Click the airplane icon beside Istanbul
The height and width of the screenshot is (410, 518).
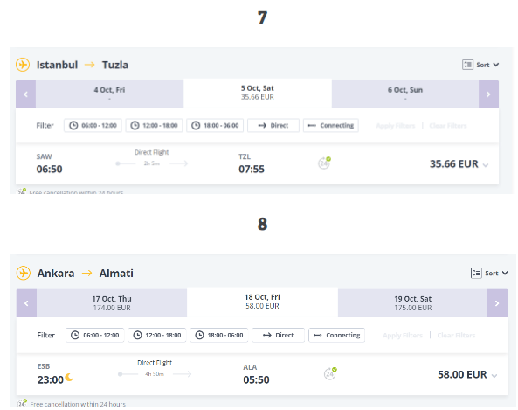[x=23, y=65]
